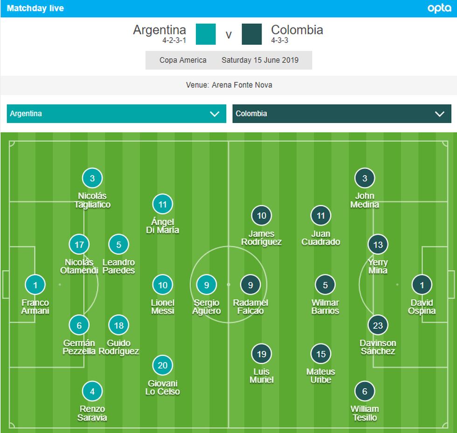Screen dimensions: 457x433
Task: Click the Opta logo
Action: pos(439,8)
